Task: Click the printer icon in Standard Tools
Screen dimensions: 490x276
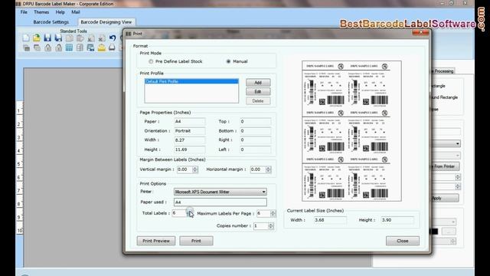Action: tap(112, 48)
